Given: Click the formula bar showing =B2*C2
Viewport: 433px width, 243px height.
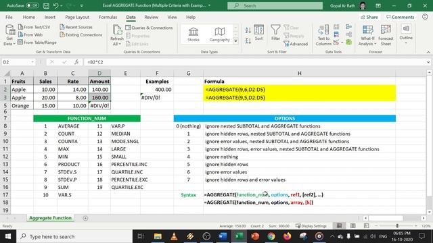Looking at the screenshot, I should click(x=254, y=62).
